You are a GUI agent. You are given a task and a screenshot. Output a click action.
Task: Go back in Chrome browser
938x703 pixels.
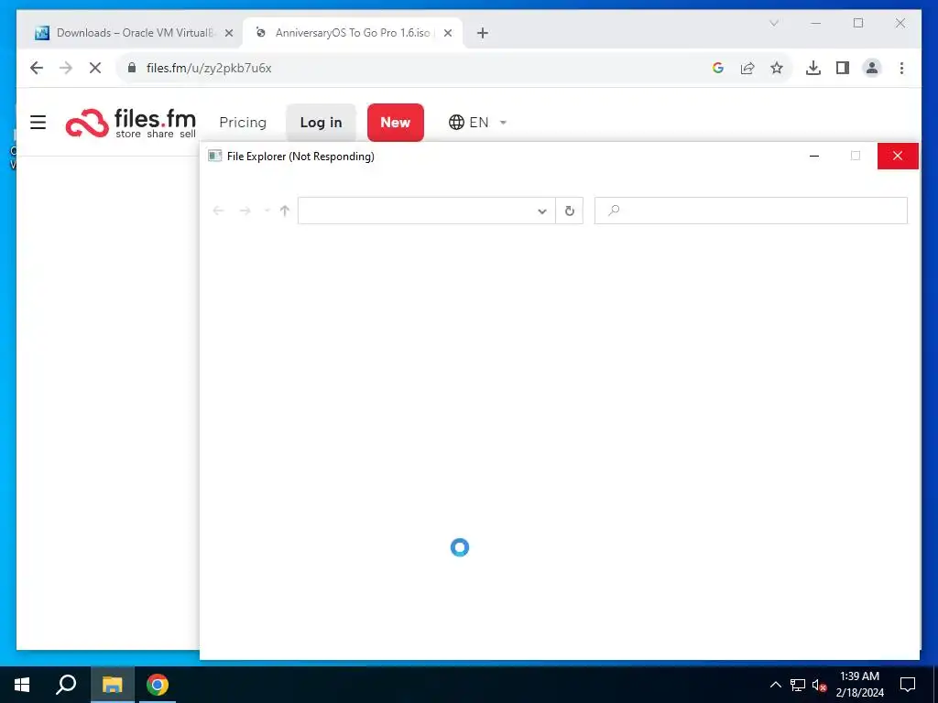pyautogui.click(x=37, y=68)
